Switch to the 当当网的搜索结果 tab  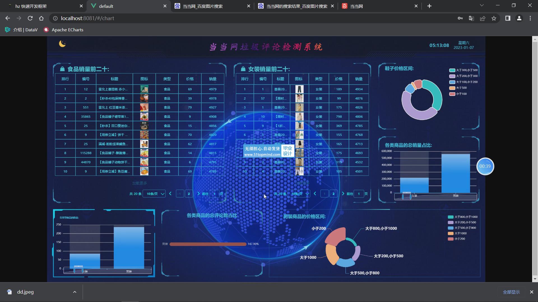tap(296, 6)
